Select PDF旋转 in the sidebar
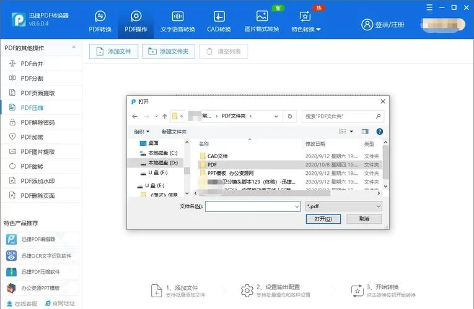The image size is (474, 309). [x=42, y=166]
